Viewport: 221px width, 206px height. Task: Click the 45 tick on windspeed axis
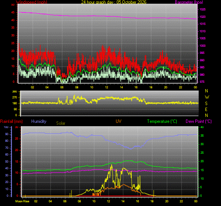click(13, 13)
